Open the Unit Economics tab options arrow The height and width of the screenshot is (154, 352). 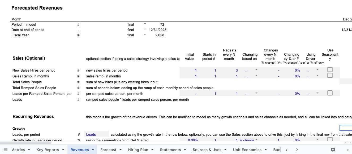pyautogui.click(x=265, y=150)
